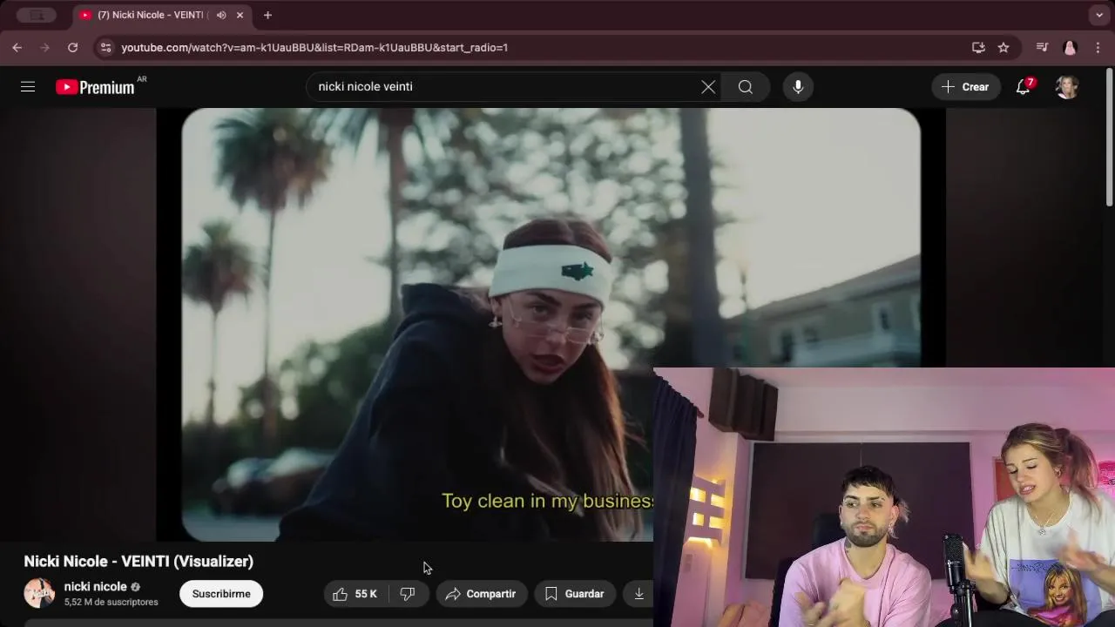Screen dimensions: 1115x627
Task: Open a new tab with plus
Action: point(267,15)
